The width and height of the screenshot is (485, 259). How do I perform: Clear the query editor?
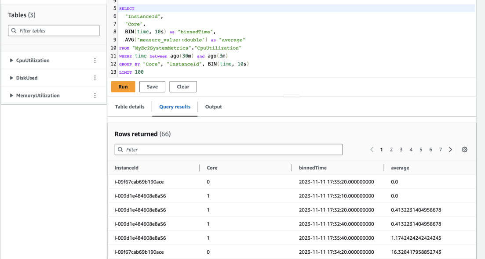tap(183, 86)
